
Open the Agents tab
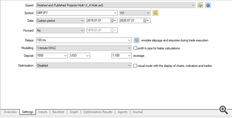(x=122, y=112)
